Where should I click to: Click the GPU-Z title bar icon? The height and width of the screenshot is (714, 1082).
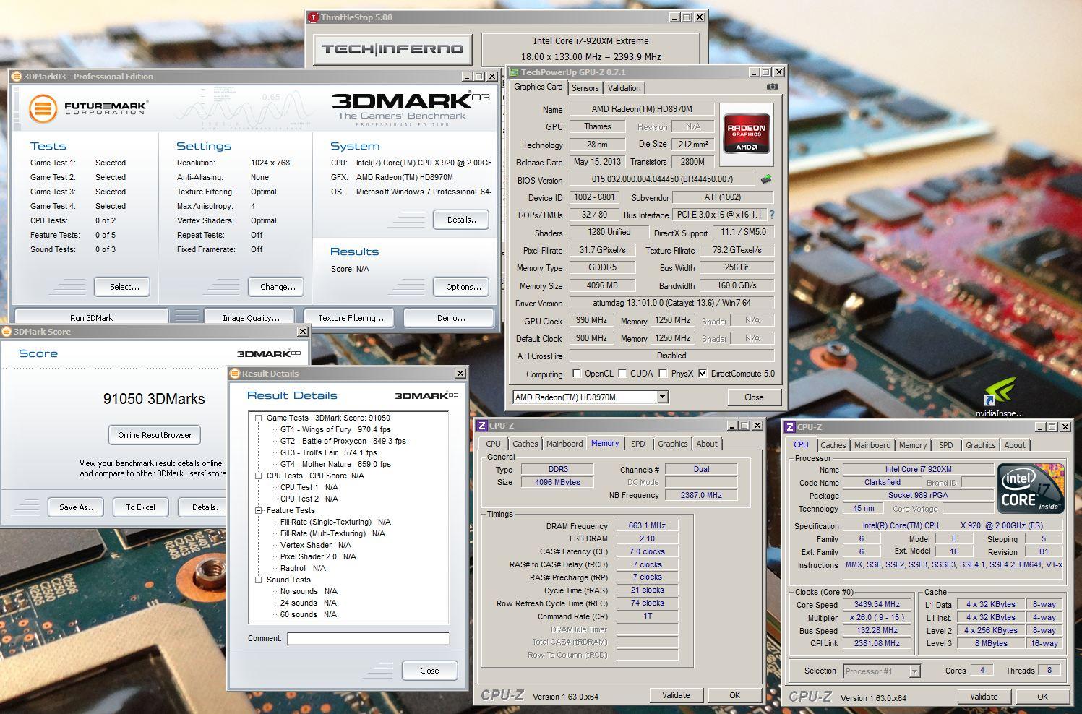(x=514, y=72)
